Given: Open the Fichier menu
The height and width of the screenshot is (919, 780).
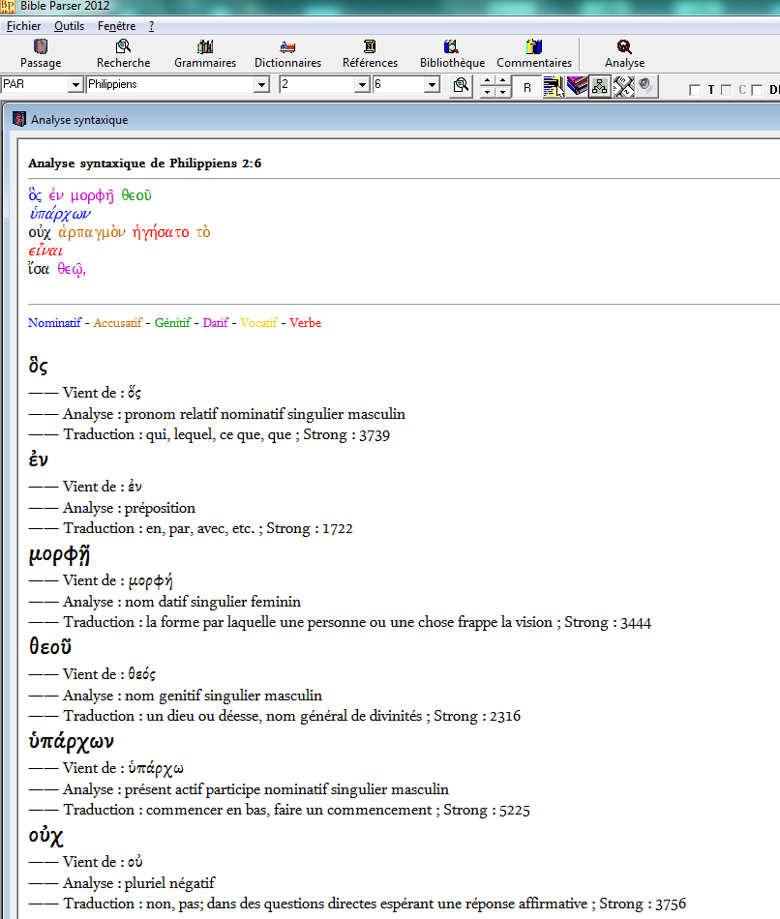Looking at the screenshot, I should tap(23, 26).
